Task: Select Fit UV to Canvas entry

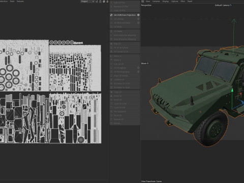Action: coord(125,48)
